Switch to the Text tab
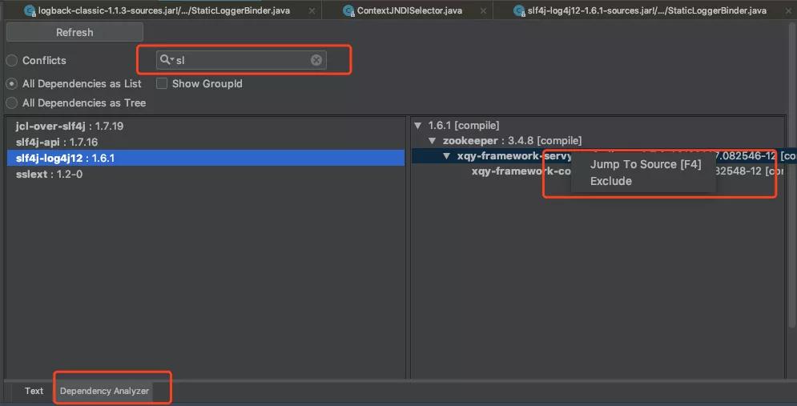The width and height of the screenshot is (797, 406). coord(34,391)
